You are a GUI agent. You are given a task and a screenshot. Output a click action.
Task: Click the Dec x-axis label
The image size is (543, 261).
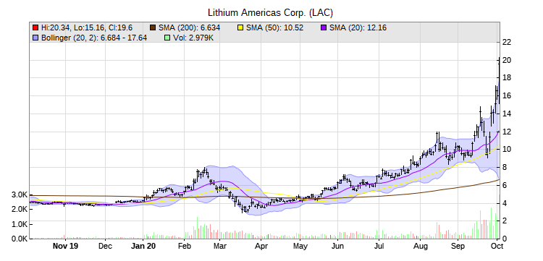point(105,246)
